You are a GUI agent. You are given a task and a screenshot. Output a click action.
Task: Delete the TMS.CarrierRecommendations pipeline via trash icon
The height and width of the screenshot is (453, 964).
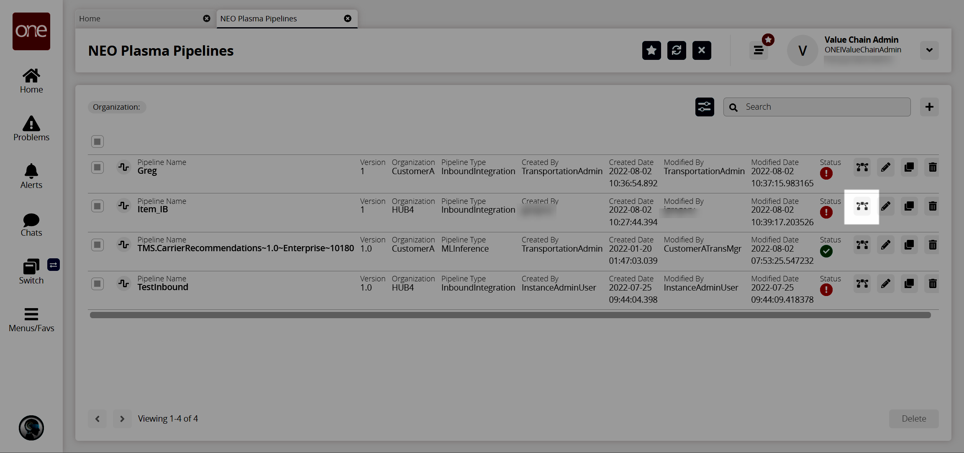(x=932, y=245)
